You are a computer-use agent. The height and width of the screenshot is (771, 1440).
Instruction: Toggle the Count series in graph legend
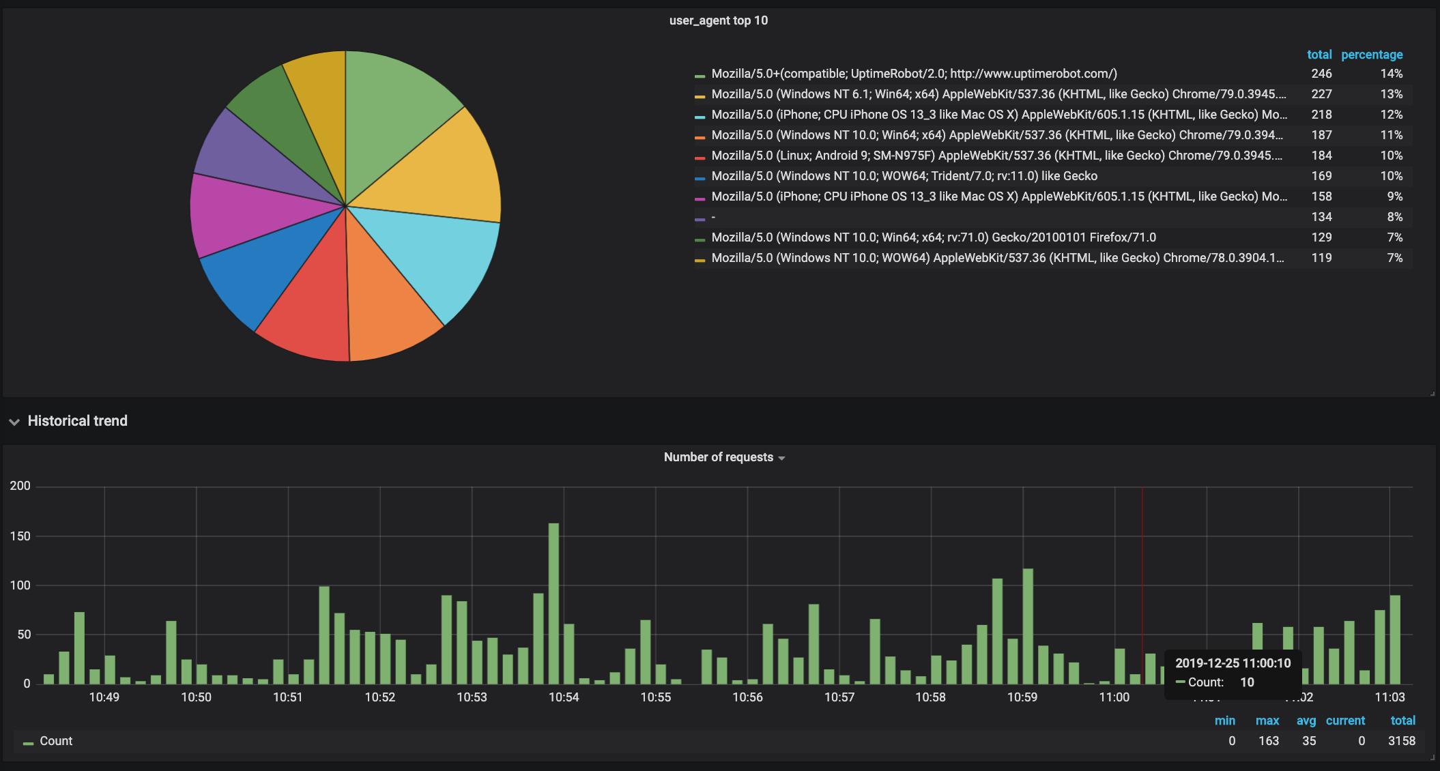(x=56, y=741)
